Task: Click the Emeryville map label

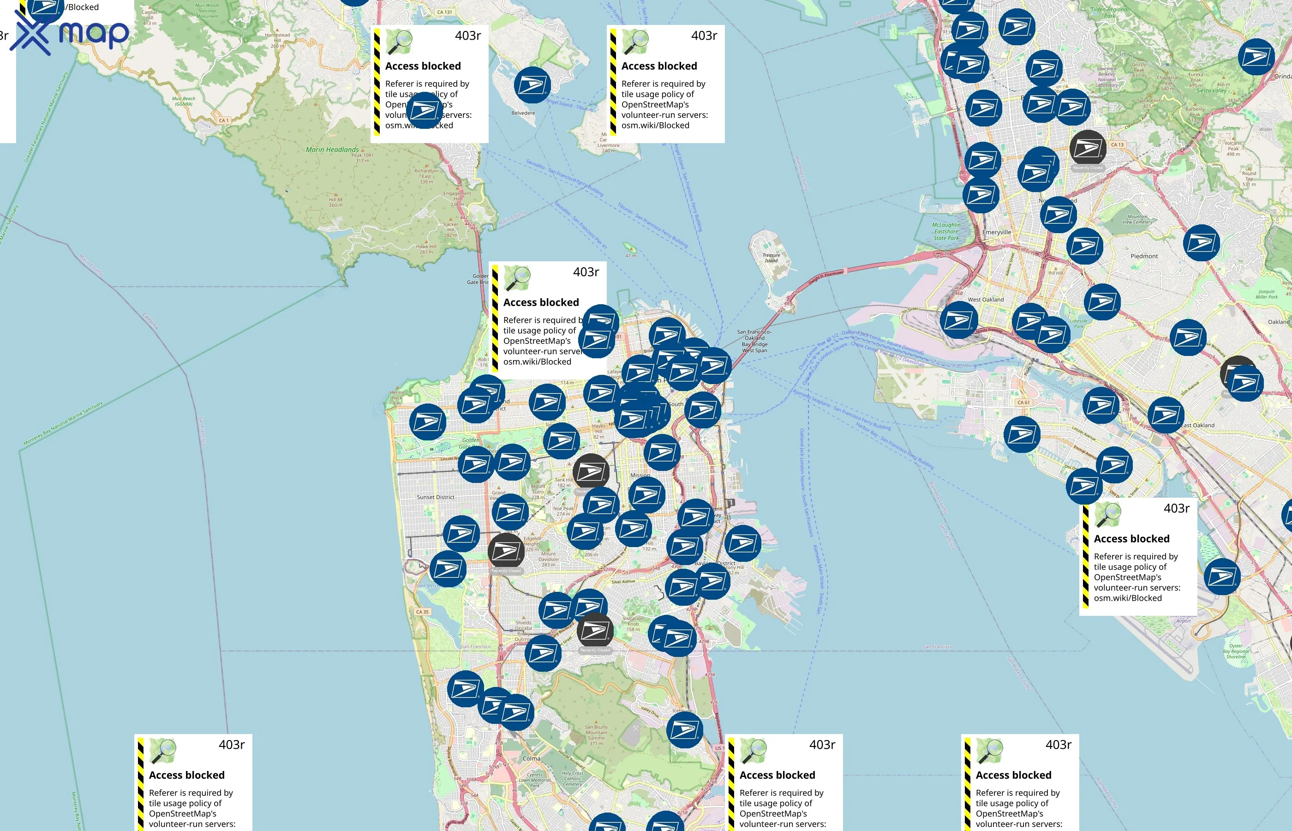Action: click(997, 232)
